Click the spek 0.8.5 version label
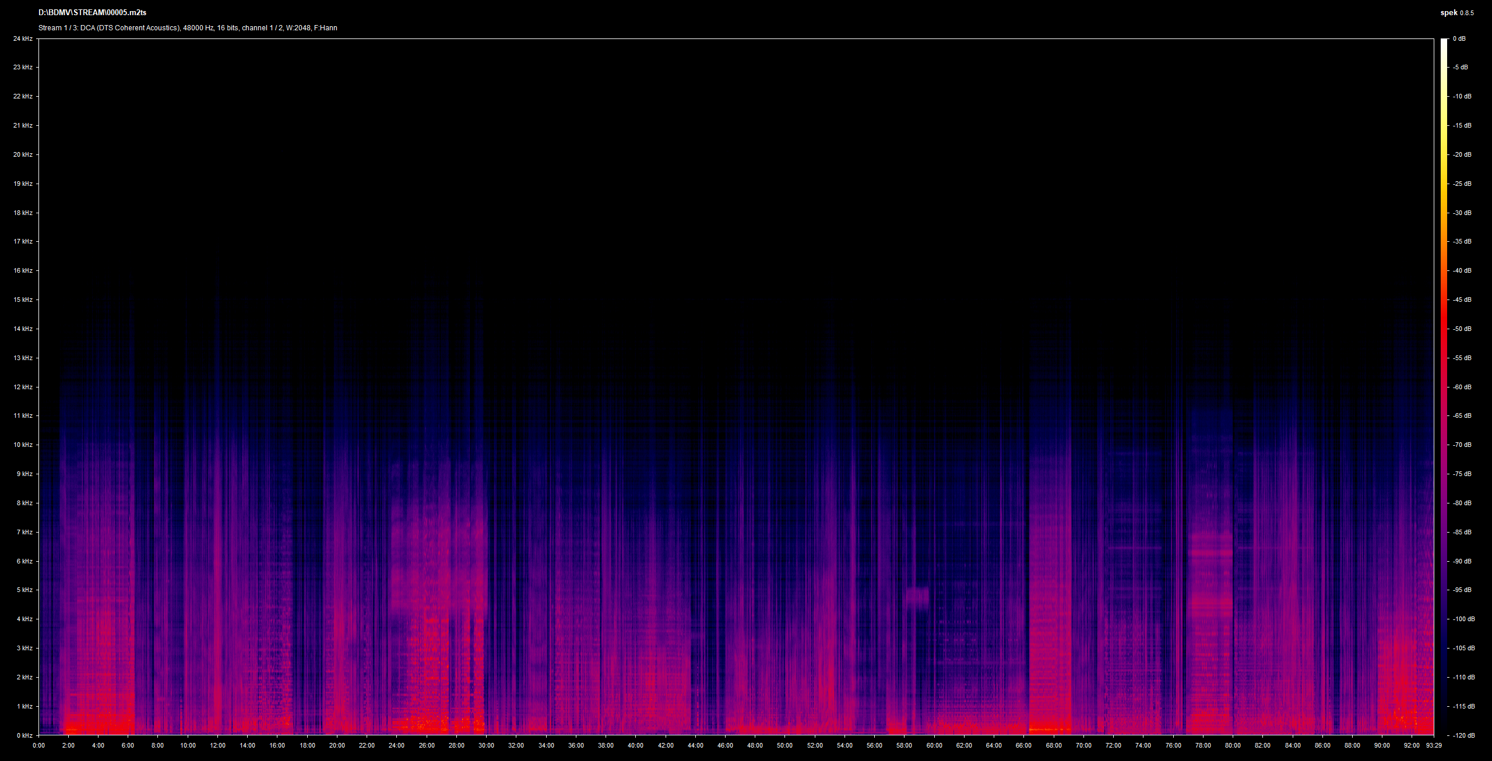1492x761 pixels. 1457,13
